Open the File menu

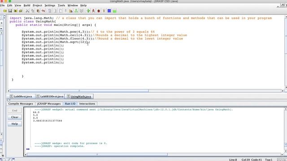coord(2,5)
